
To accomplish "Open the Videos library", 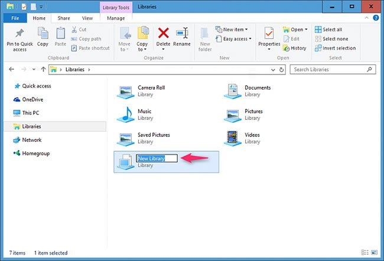I will [x=232, y=138].
